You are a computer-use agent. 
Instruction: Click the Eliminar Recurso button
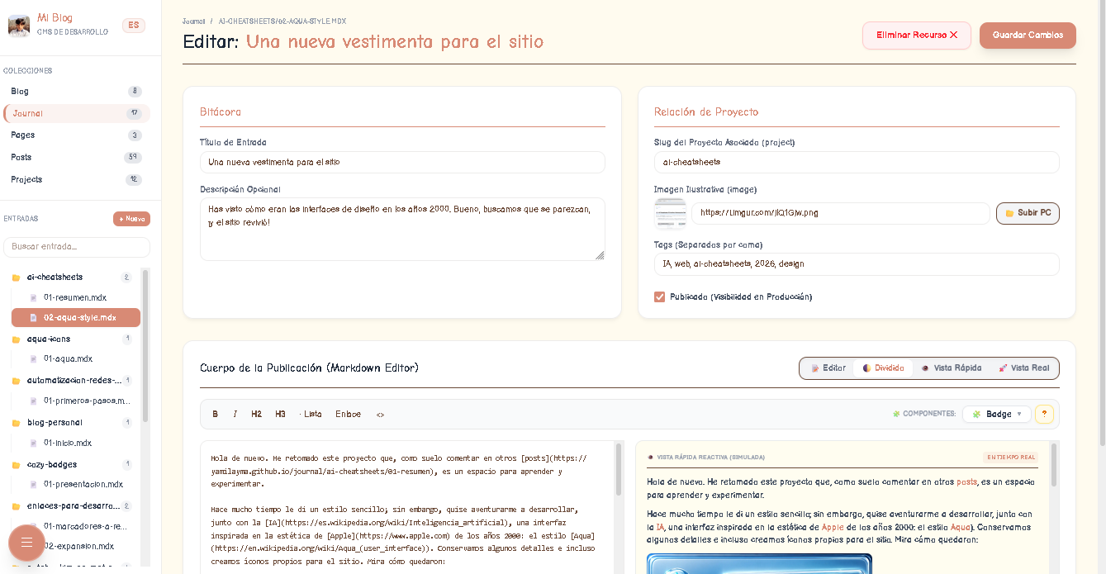click(x=917, y=36)
